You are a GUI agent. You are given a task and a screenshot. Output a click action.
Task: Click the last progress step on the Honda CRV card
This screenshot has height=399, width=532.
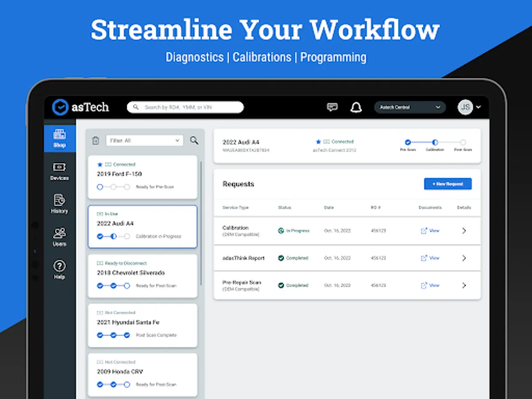(127, 384)
